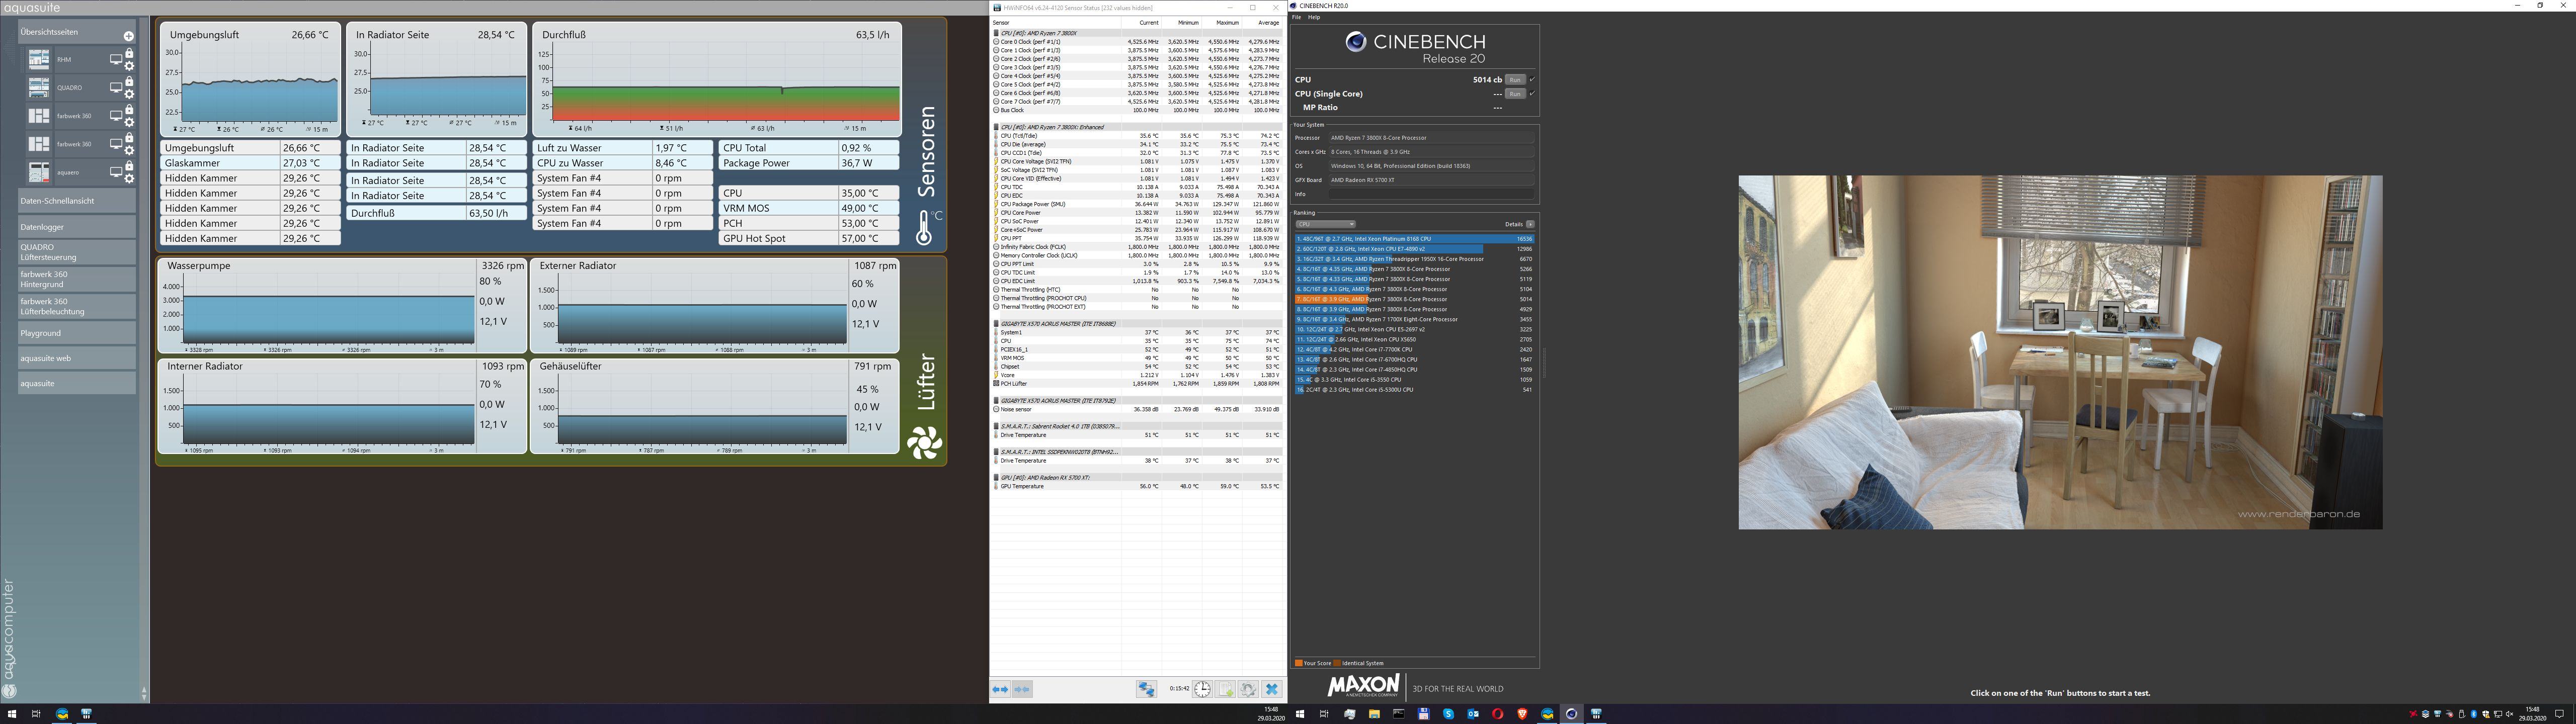Screen dimensions: 2576x724
Task: Run the CPU (Single Core) test
Action: tap(1515, 94)
